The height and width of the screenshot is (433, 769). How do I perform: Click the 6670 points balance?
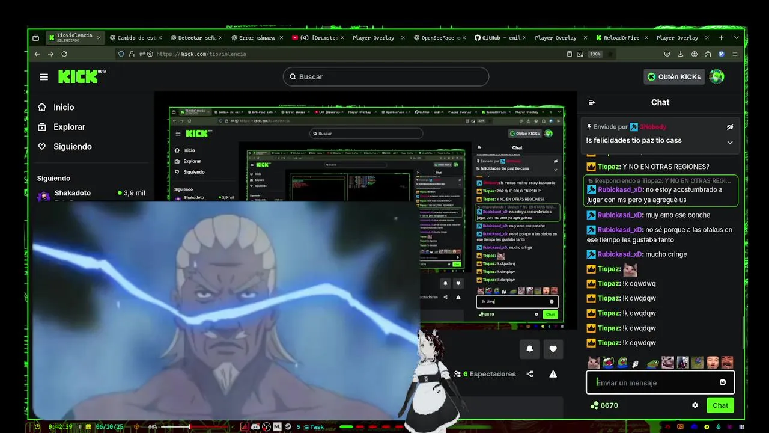coord(604,405)
